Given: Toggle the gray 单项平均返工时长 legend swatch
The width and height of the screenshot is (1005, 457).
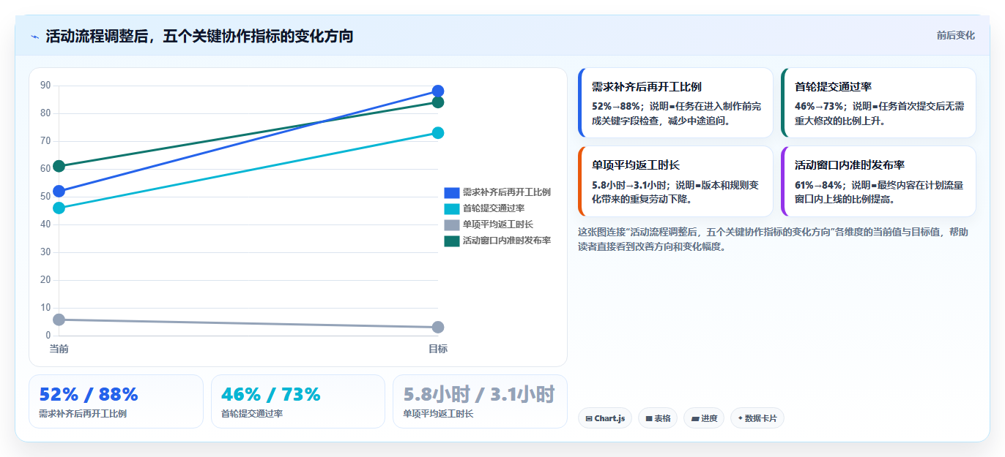Looking at the screenshot, I should [451, 224].
